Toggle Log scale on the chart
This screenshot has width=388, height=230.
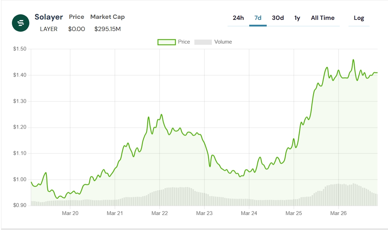click(359, 18)
